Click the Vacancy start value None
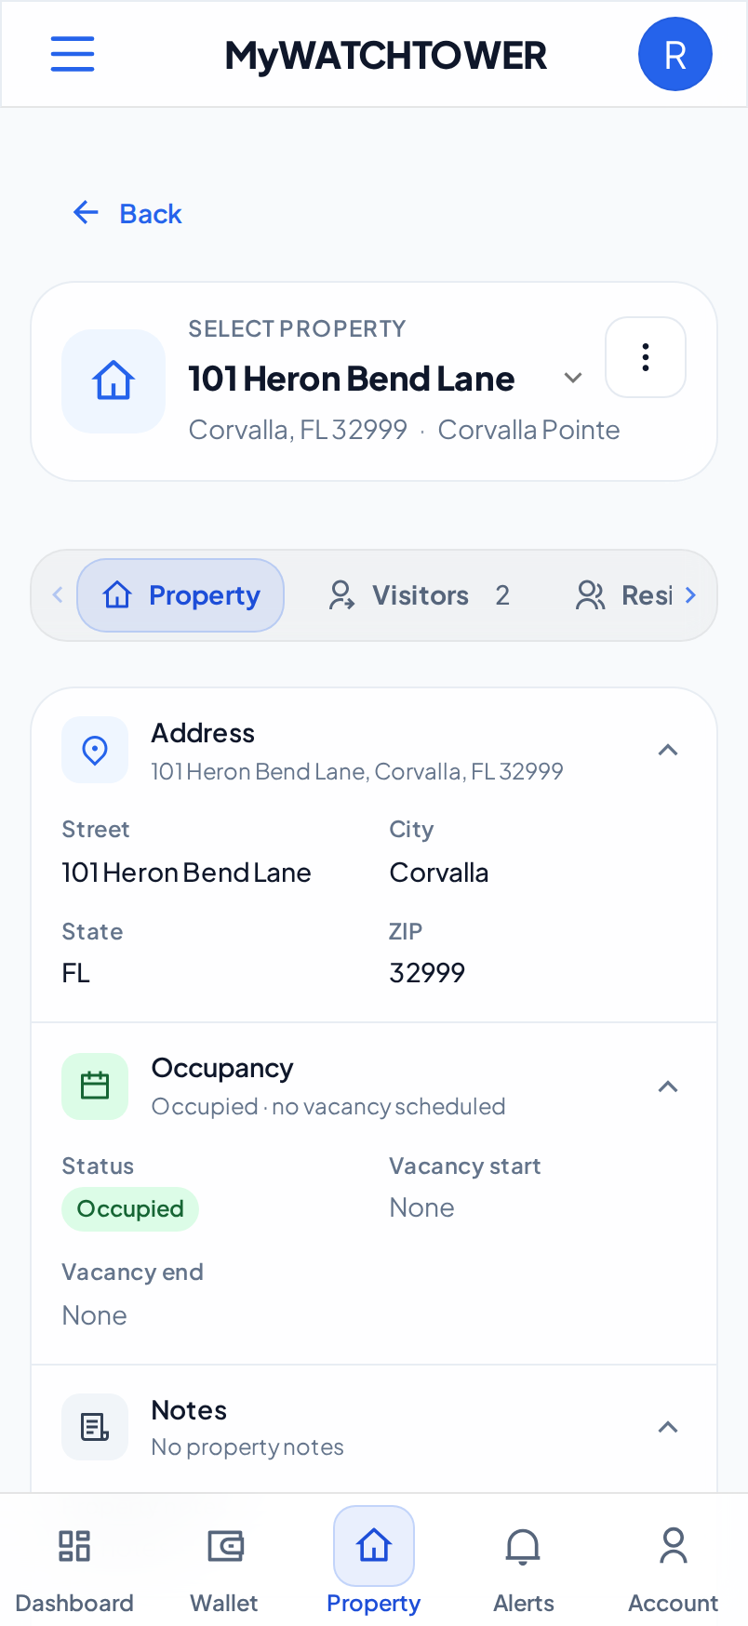The image size is (748, 1626). [x=422, y=1207]
